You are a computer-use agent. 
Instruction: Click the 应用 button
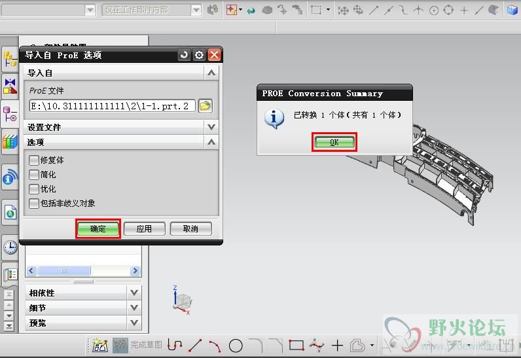(144, 229)
